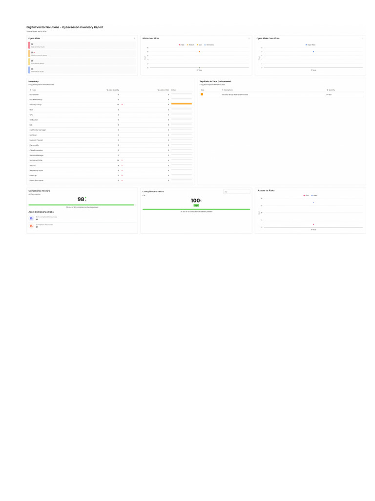Toggle Asset series in Assets vs Risks legend
The image size is (375, 501).
314,195
